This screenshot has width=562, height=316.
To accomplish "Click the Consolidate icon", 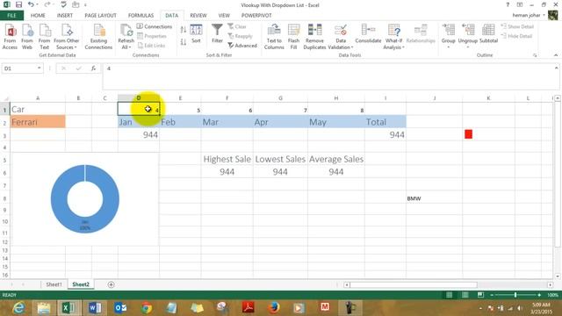I will pyautogui.click(x=368, y=33).
